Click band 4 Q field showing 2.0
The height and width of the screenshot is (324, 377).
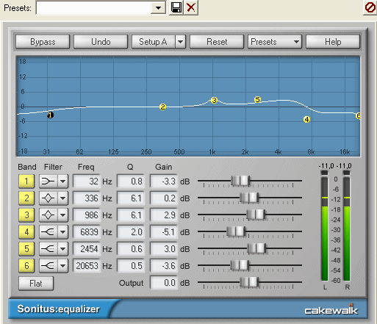[x=131, y=232]
